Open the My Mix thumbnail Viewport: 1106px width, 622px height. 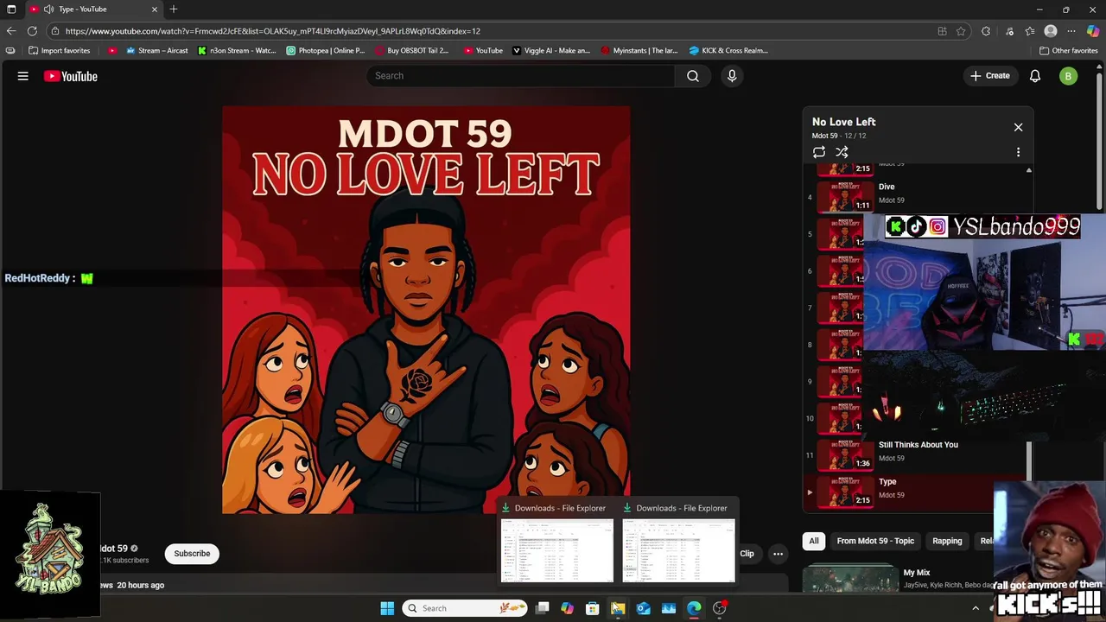point(851,579)
